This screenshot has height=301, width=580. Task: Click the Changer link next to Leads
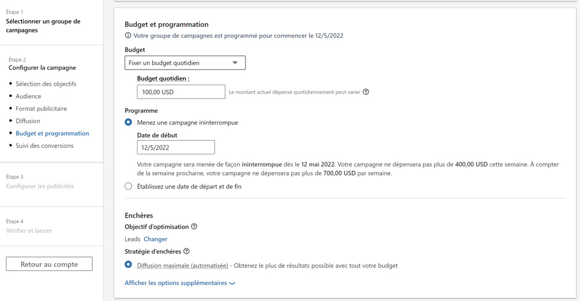click(x=155, y=239)
